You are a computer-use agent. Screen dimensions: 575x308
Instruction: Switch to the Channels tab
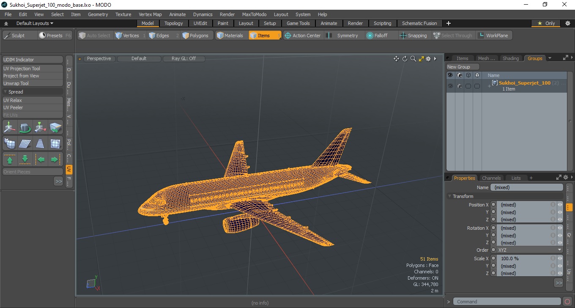tap(491, 178)
